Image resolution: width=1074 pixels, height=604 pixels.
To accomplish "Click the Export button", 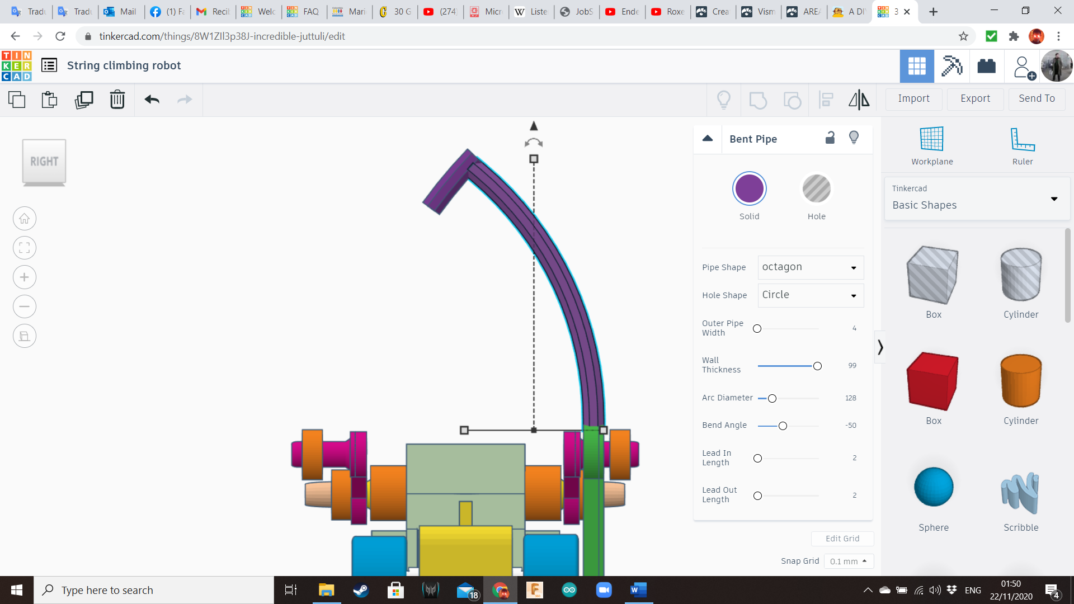I will pos(974,98).
